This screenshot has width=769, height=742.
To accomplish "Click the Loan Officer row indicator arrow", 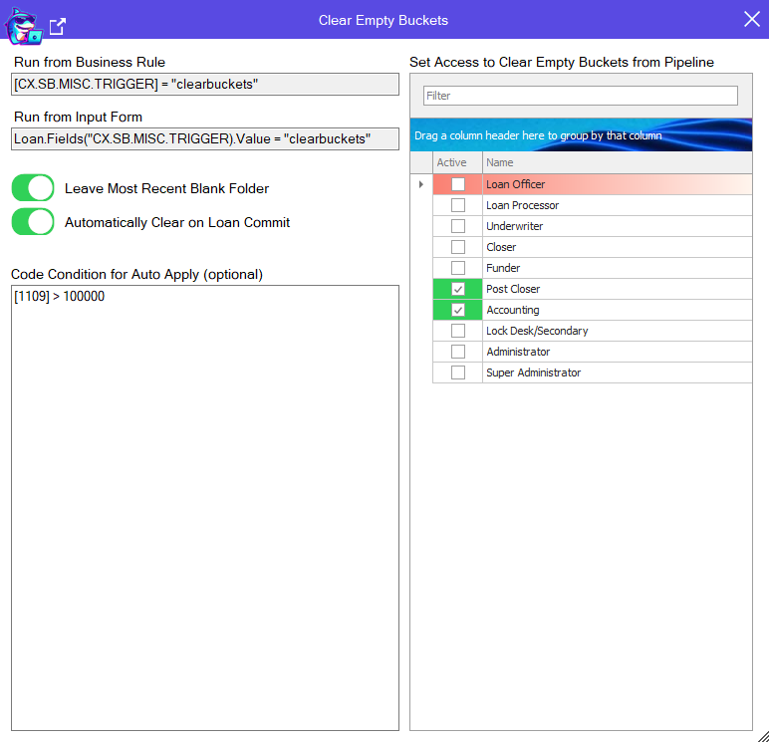I will [x=421, y=184].
